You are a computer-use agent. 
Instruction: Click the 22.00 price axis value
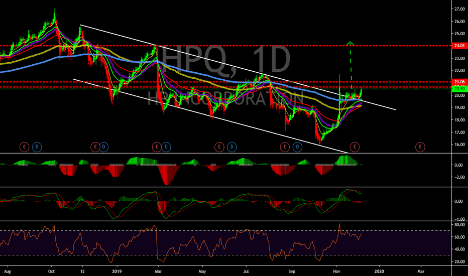pyautogui.click(x=459, y=71)
